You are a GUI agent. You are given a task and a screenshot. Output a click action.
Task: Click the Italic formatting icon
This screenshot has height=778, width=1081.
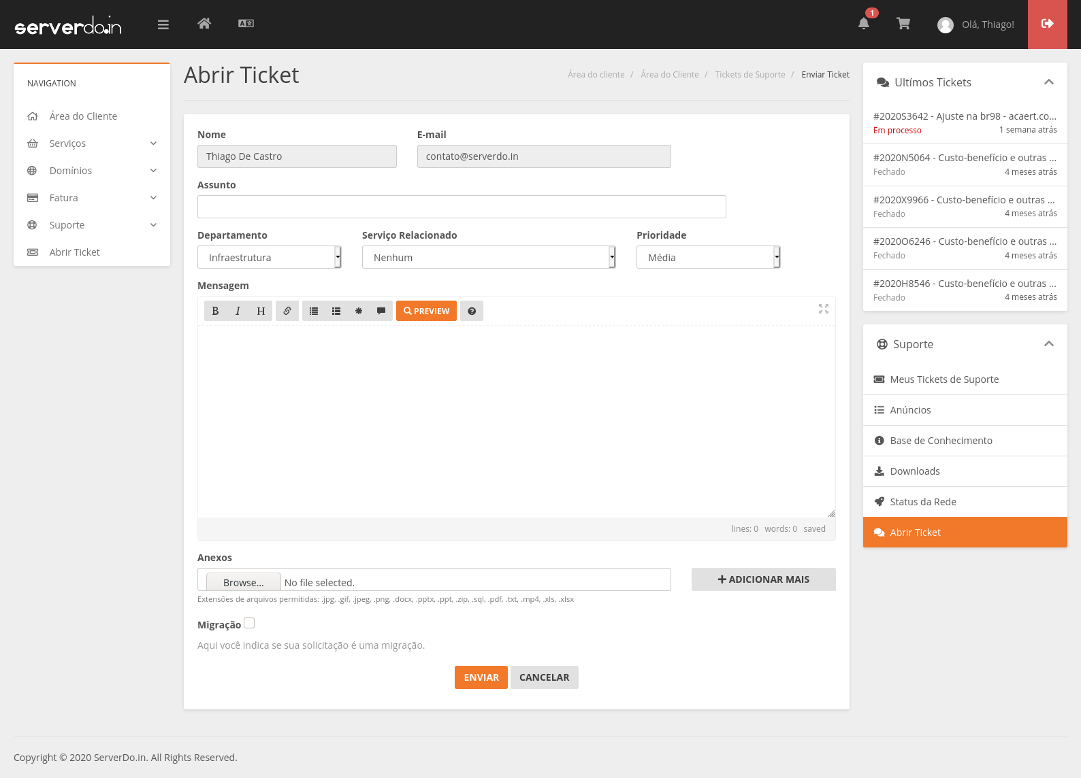click(238, 311)
